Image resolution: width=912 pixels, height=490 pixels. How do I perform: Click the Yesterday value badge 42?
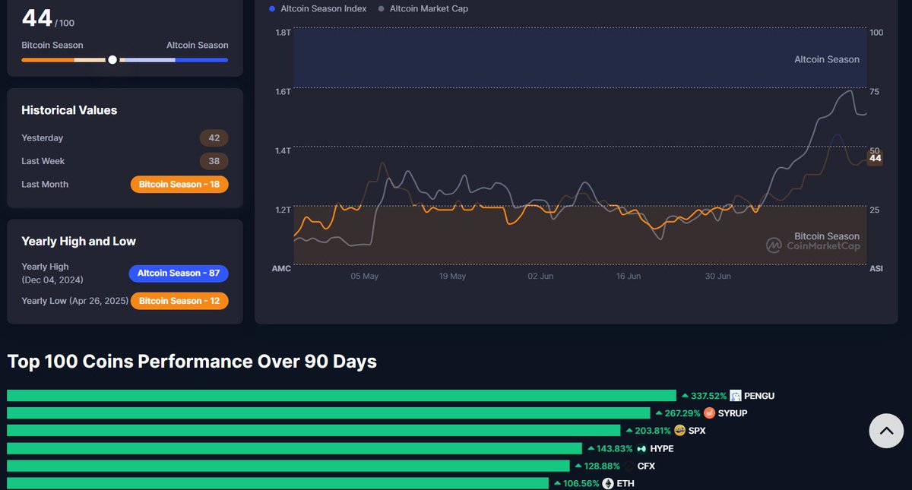click(x=214, y=138)
